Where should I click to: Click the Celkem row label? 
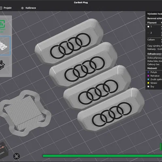click(151, 40)
